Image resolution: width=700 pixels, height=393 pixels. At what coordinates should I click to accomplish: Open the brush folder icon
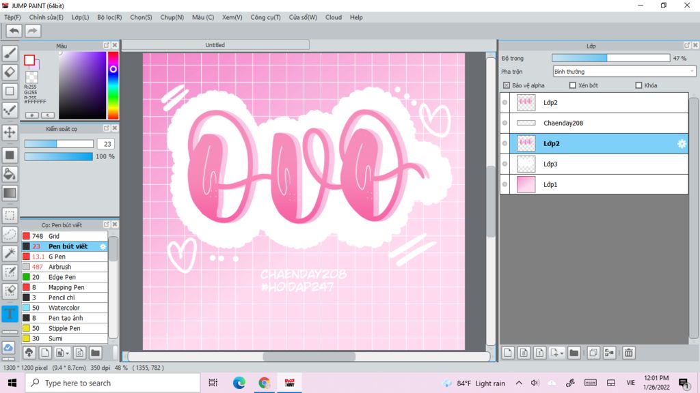coord(95,353)
